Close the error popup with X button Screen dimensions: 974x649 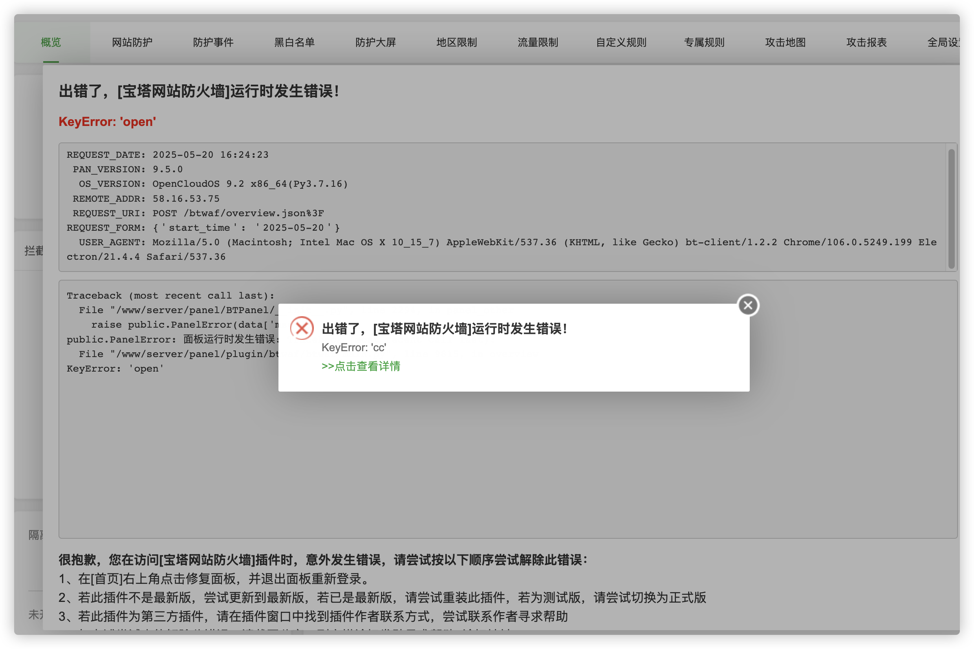pyautogui.click(x=748, y=305)
